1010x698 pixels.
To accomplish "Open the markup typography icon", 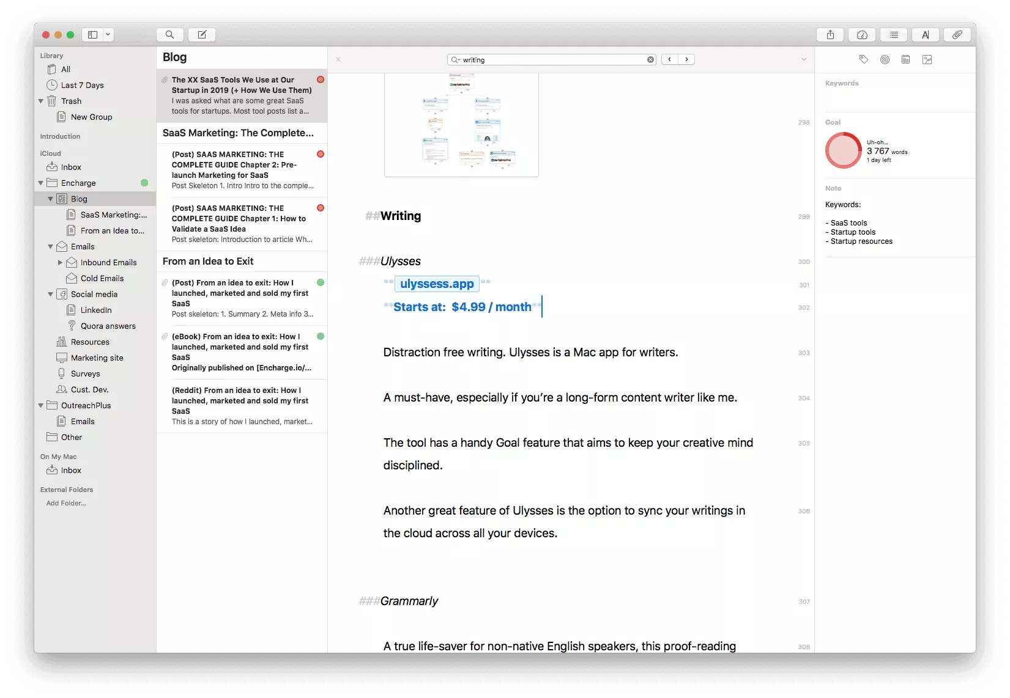I will click(x=926, y=35).
